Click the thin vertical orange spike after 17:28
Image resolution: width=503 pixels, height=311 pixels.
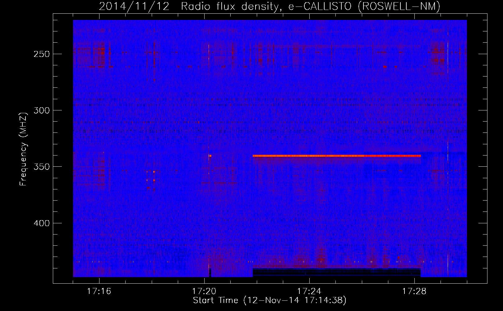point(448,148)
